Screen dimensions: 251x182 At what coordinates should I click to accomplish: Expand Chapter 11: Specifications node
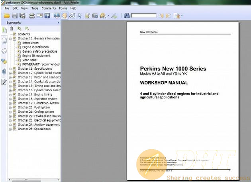10,69
